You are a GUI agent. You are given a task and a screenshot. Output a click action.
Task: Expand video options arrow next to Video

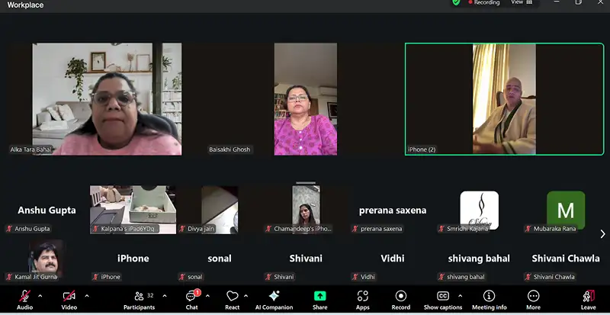(86, 296)
